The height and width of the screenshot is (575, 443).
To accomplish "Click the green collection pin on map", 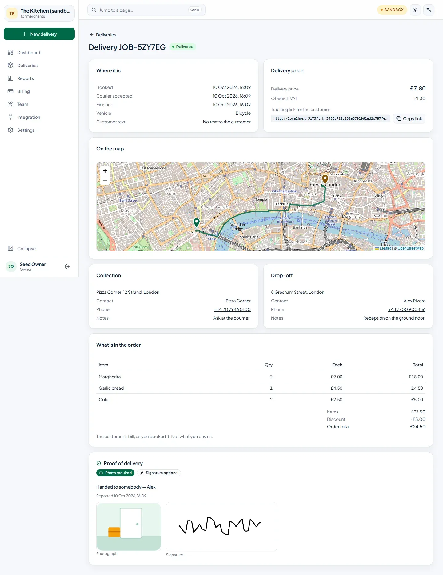I will coord(197,222).
